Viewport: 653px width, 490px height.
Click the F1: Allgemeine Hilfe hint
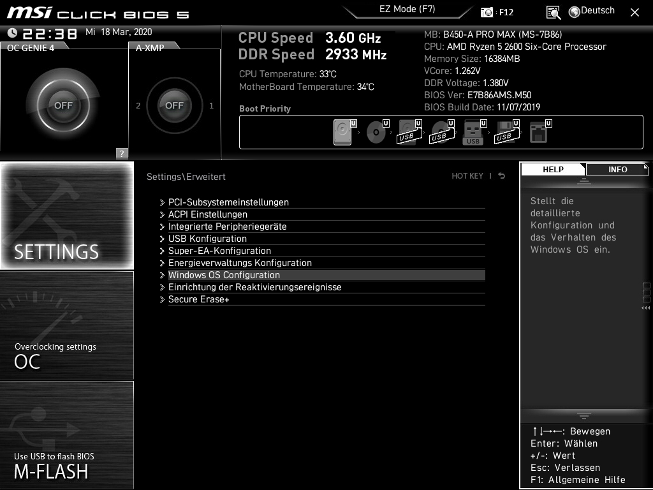(x=578, y=480)
